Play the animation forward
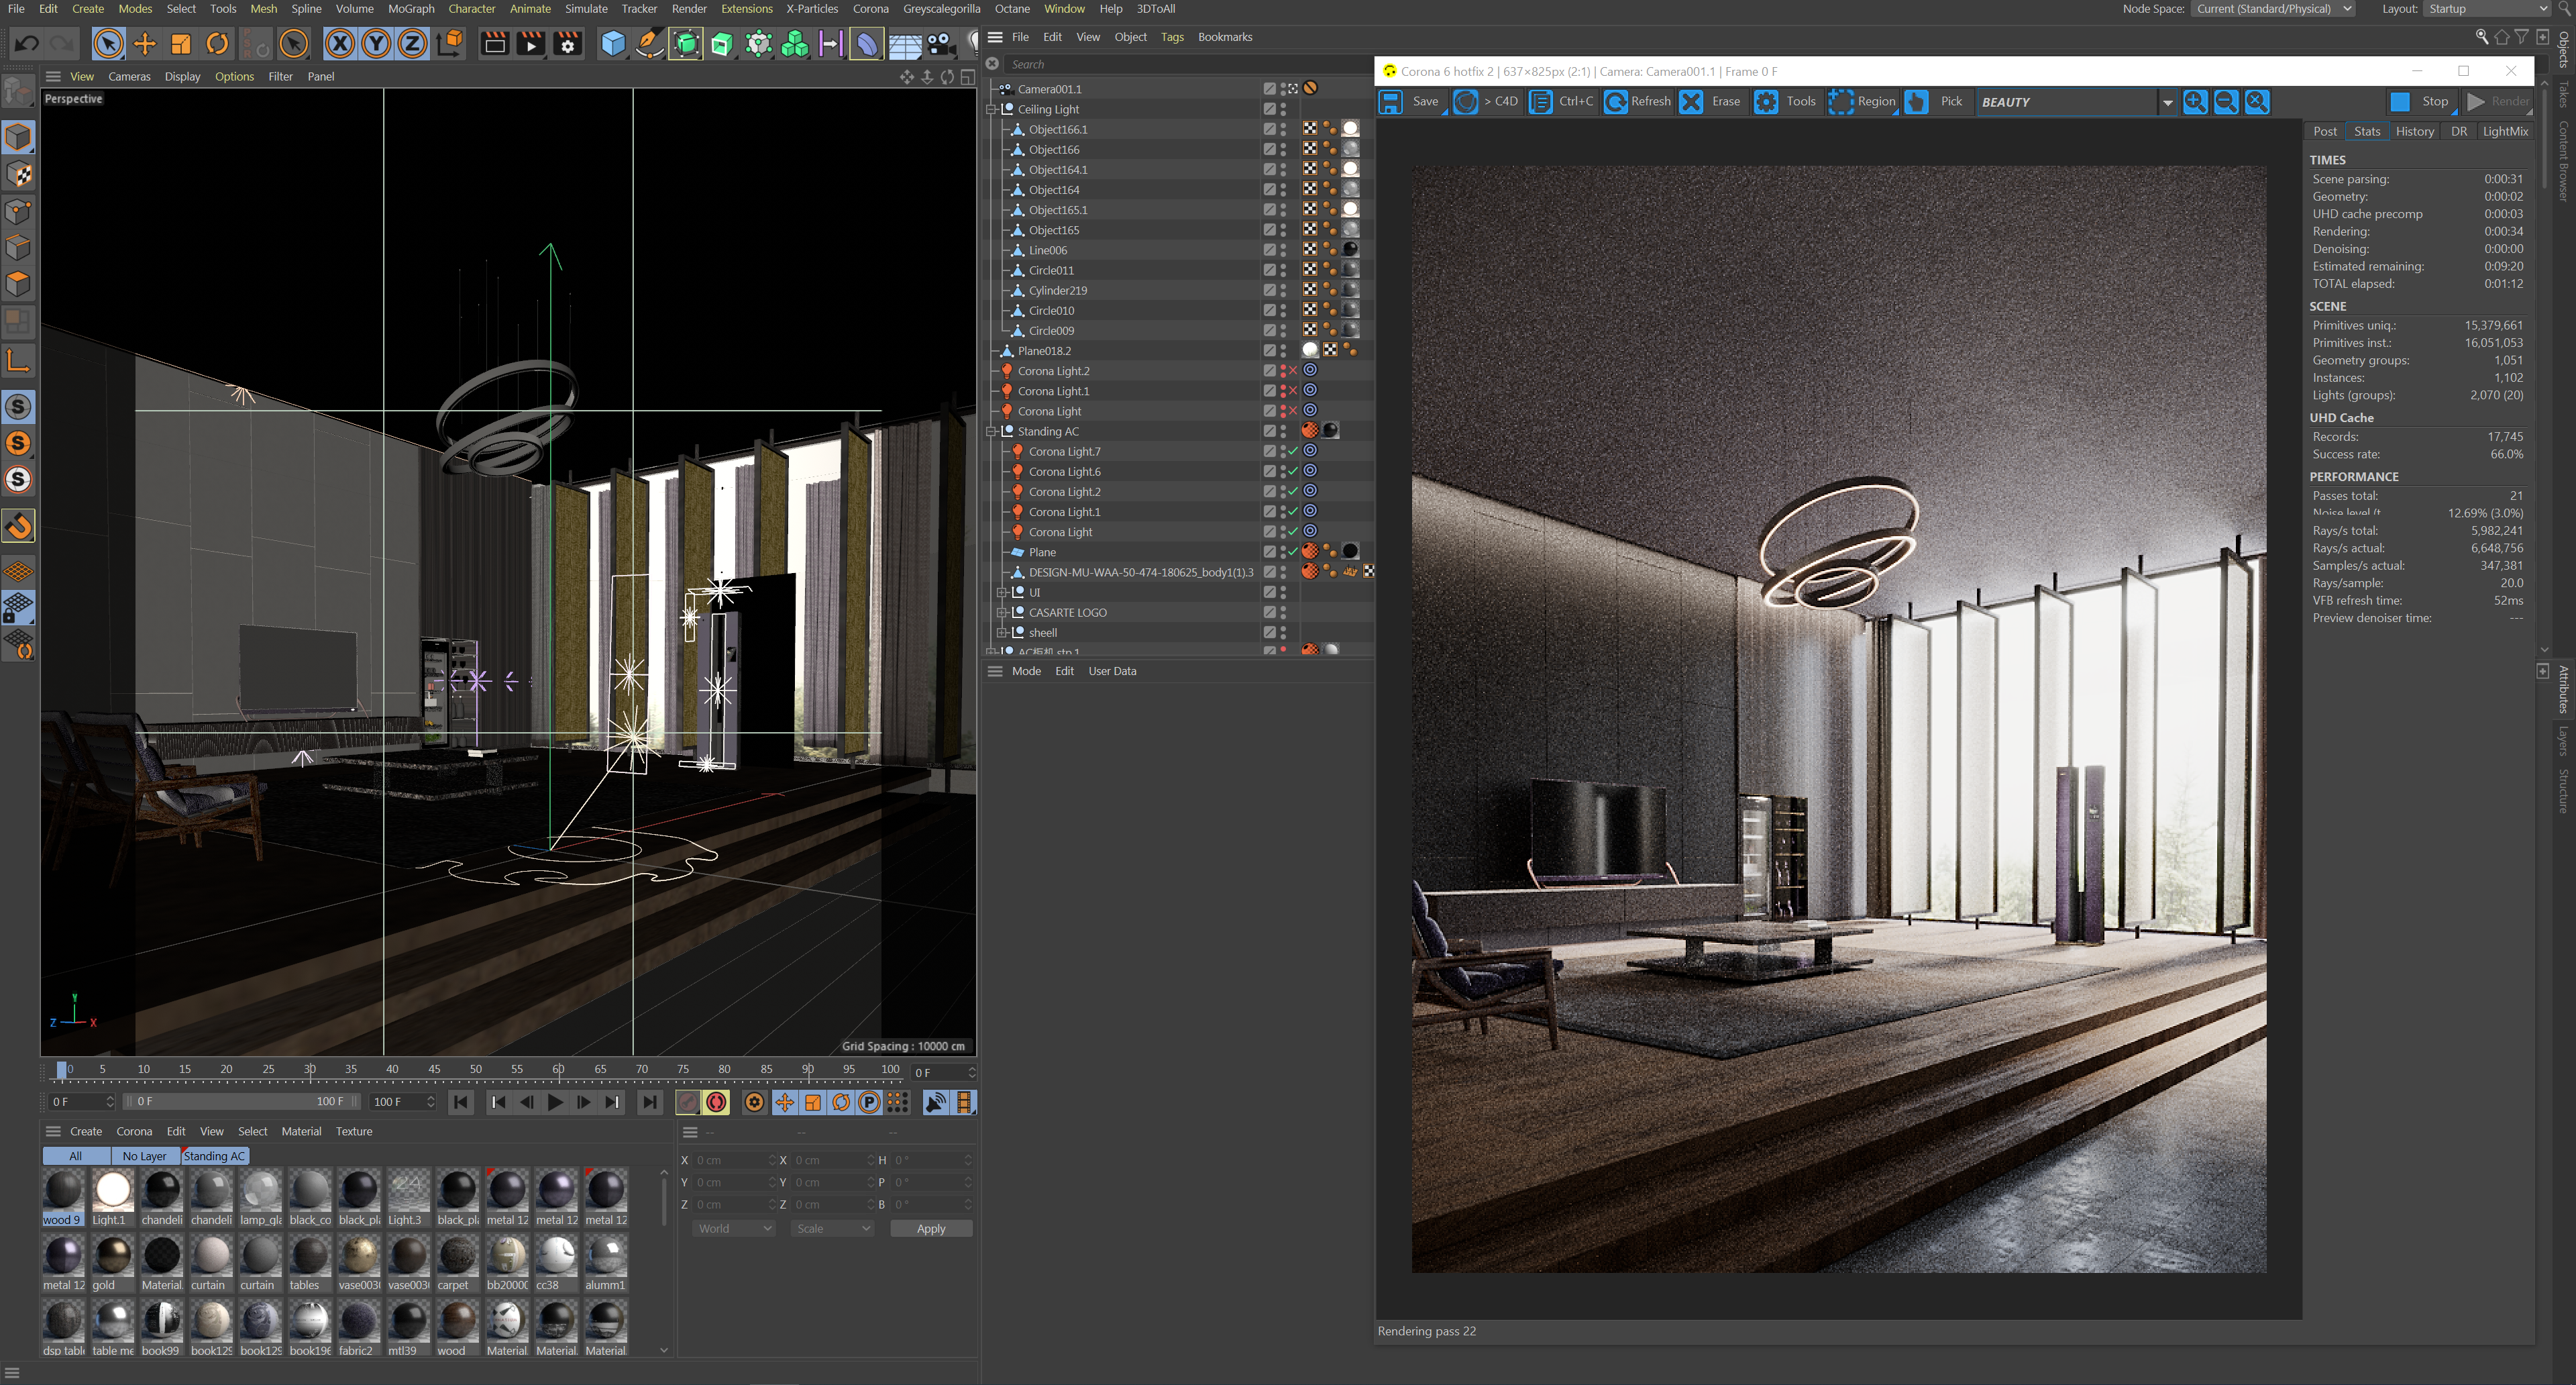This screenshot has height=1385, width=2576. tap(555, 1102)
